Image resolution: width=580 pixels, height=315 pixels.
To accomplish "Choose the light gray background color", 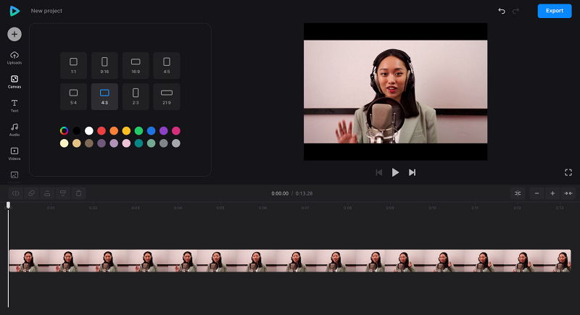I will 176,143.
